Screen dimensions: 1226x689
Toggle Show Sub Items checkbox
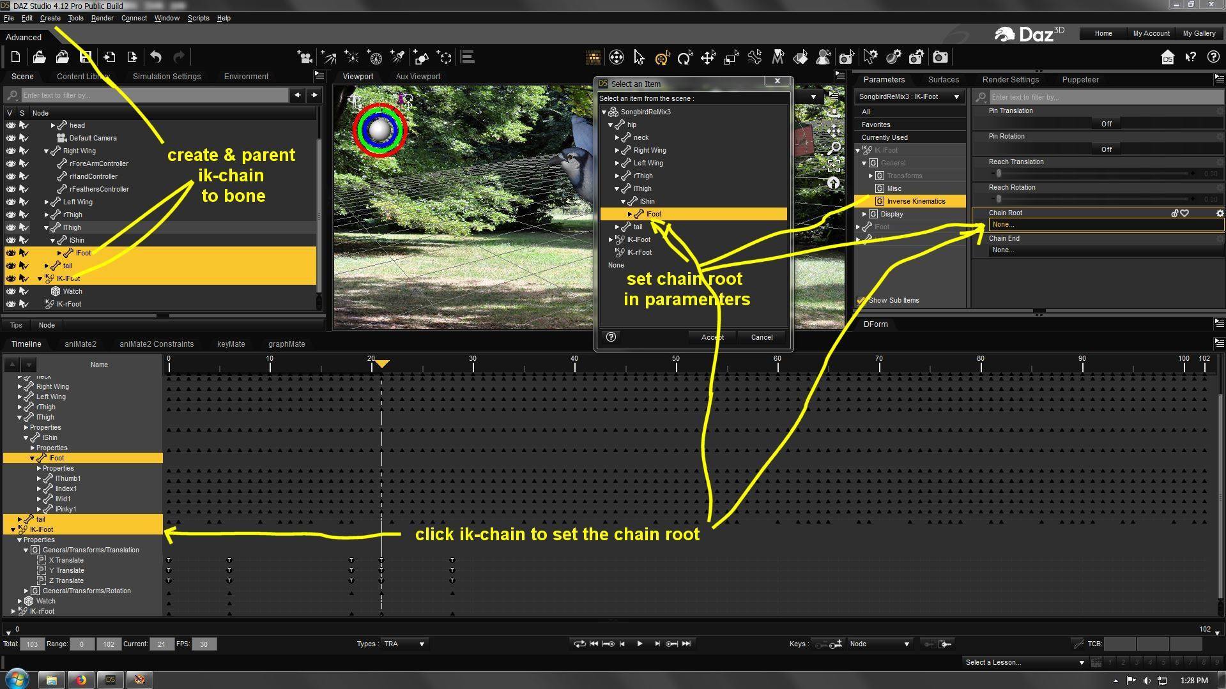coord(861,300)
